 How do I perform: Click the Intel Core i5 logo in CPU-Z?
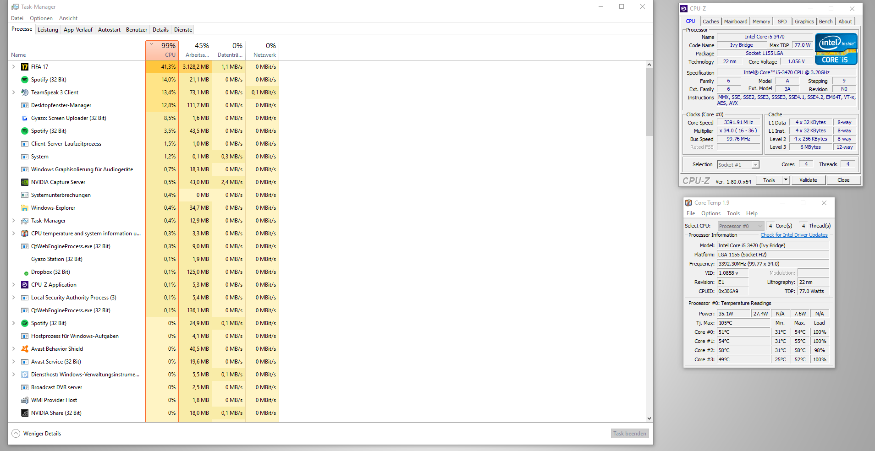pyautogui.click(x=836, y=49)
